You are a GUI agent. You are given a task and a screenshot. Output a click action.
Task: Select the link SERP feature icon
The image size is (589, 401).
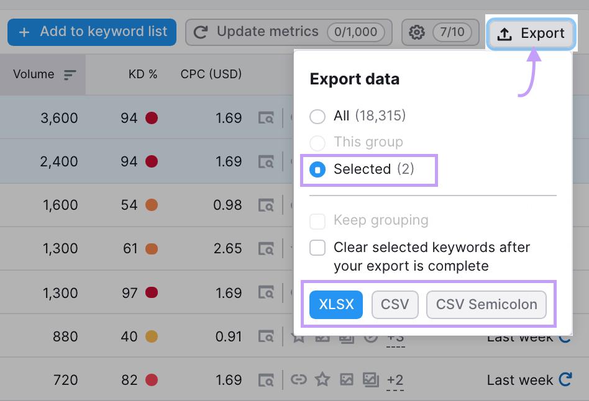[299, 379]
